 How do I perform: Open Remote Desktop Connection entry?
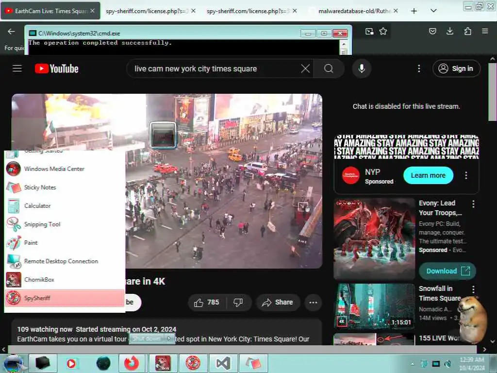point(65,261)
